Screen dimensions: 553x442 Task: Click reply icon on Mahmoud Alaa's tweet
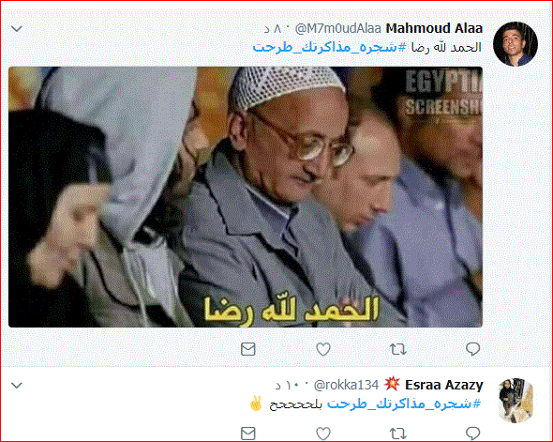click(x=472, y=349)
